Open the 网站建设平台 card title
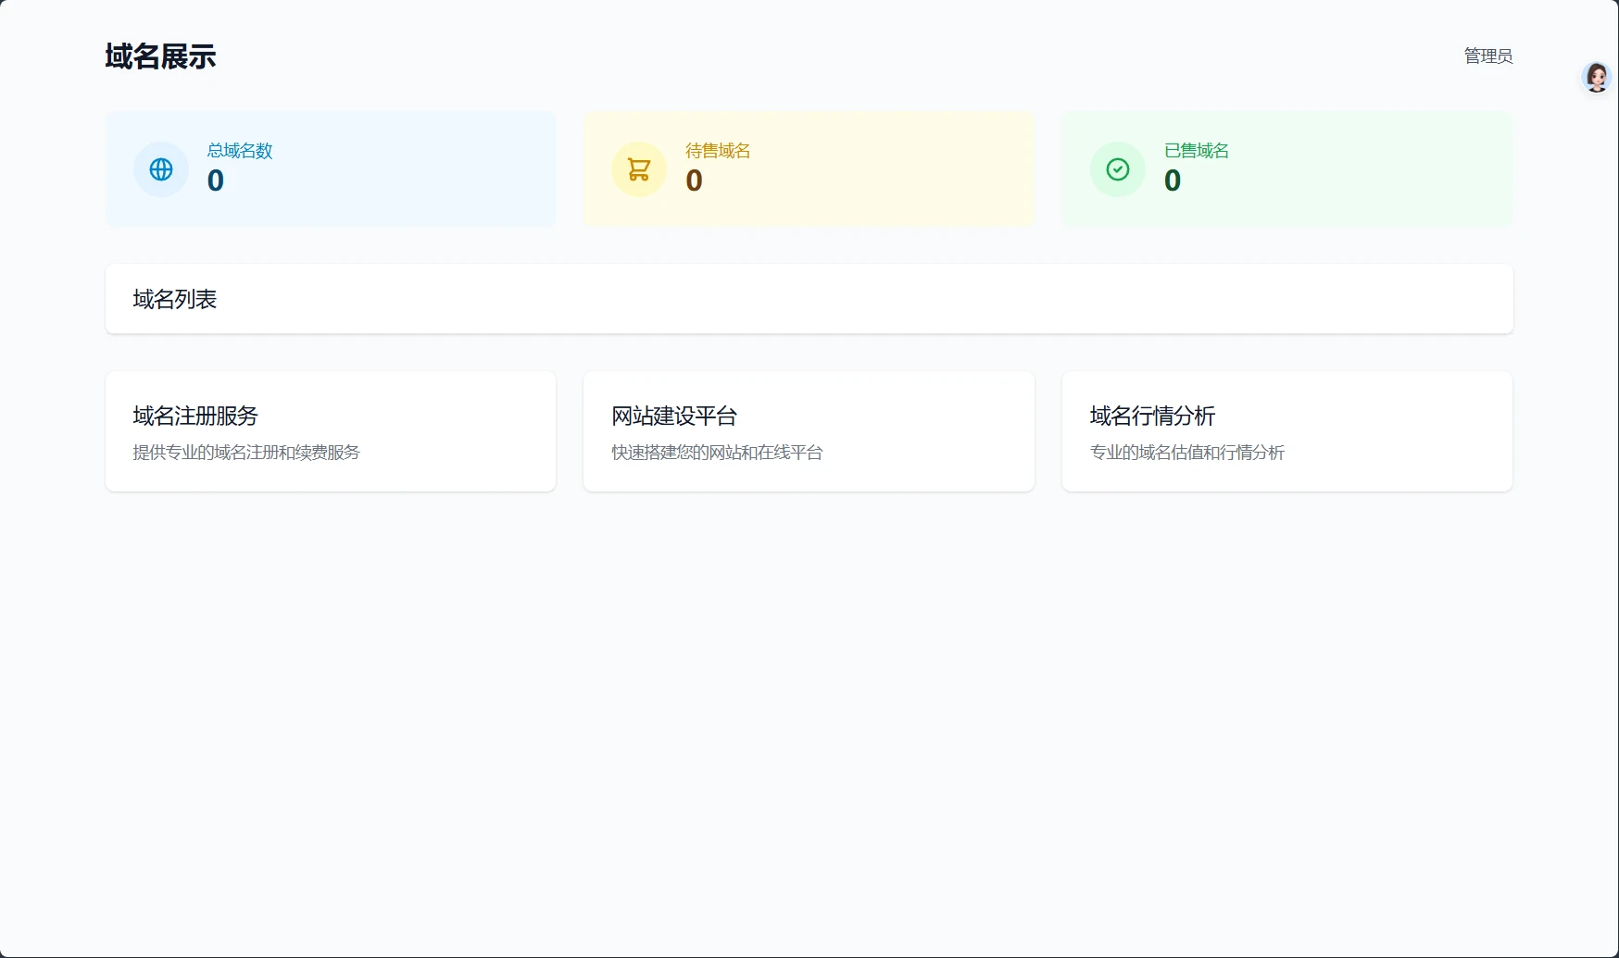Viewport: 1619px width, 958px height. click(x=674, y=416)
